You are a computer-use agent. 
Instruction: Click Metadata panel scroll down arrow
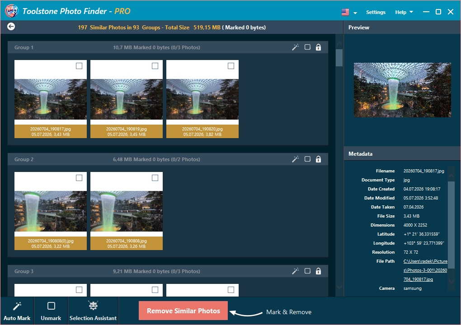[451, 281]
